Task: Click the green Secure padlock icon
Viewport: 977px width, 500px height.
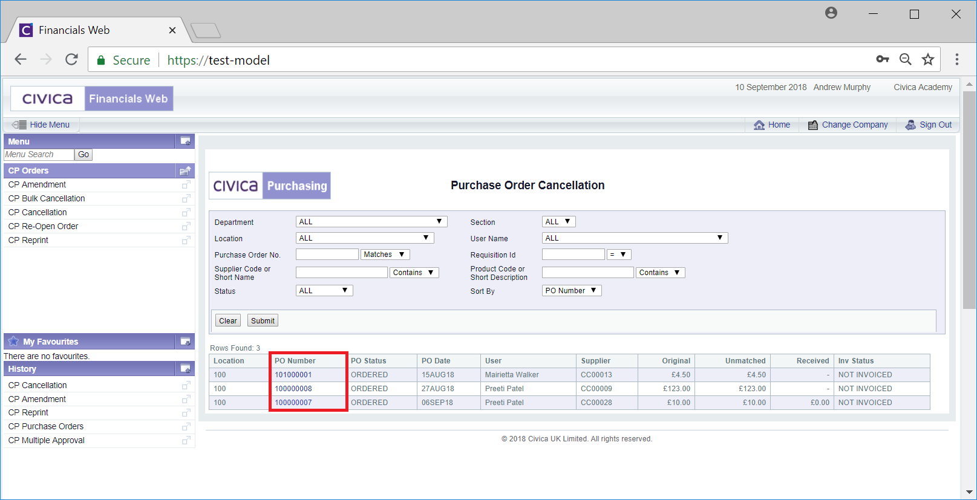Action: click(x=101, y=60)
